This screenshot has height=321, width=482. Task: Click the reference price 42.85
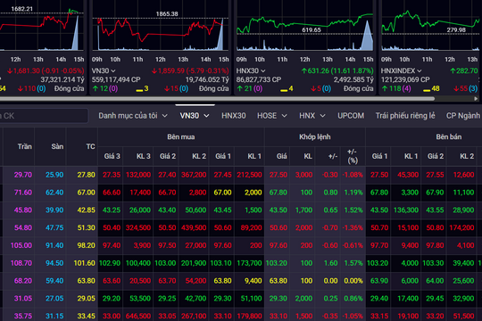point(86,210)
